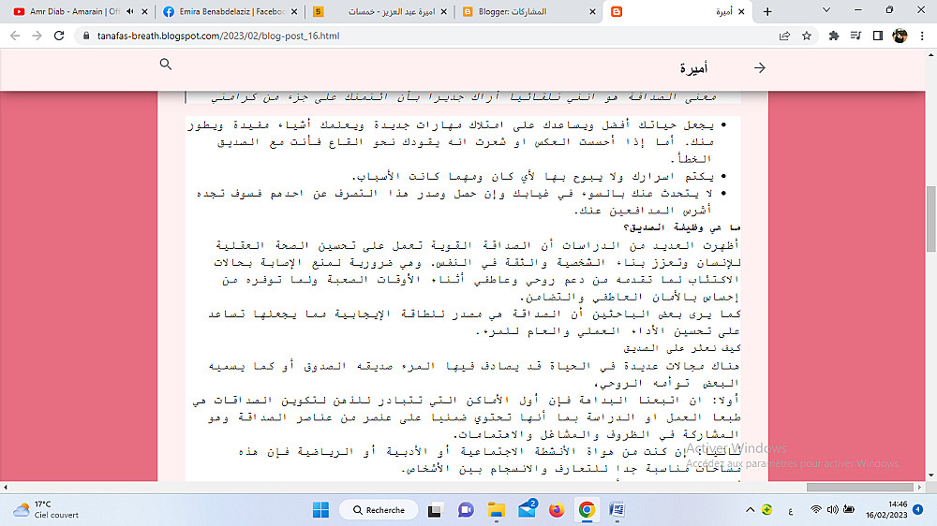Click the heading كيف نعثر على الصديق
The width and height of the screenshot is (937, 526).
click(682, 347)
